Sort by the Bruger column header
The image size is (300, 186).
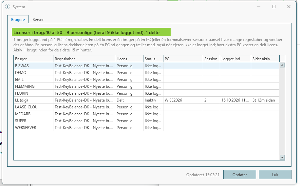pyautogui.click(x=33, y=59)
